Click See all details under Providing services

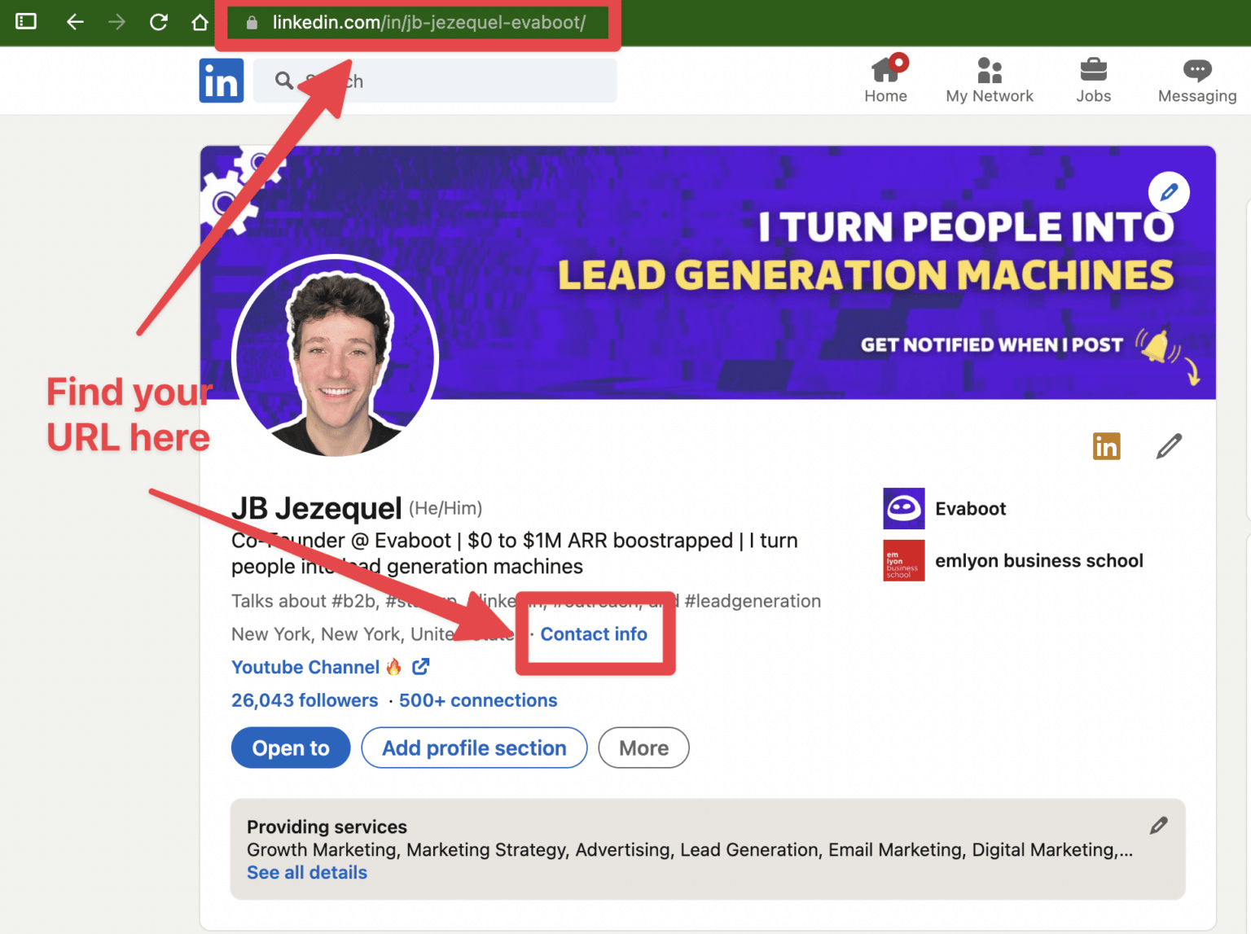point(306,872)
